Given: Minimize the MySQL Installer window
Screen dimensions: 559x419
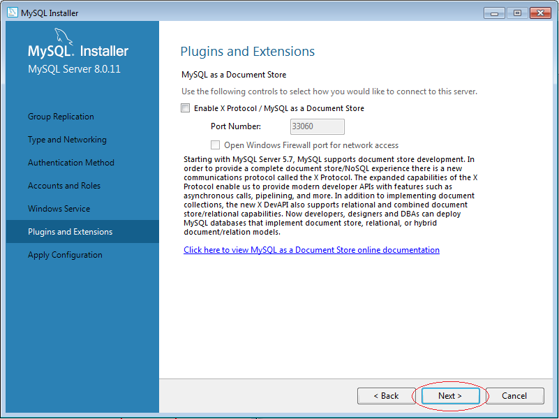Looking at the screenshot, I should (x=494, y=13).
